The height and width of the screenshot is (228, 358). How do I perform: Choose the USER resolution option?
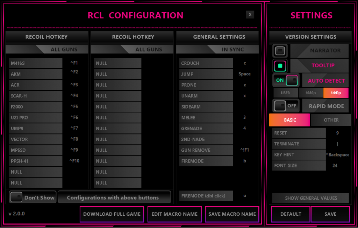285,93
